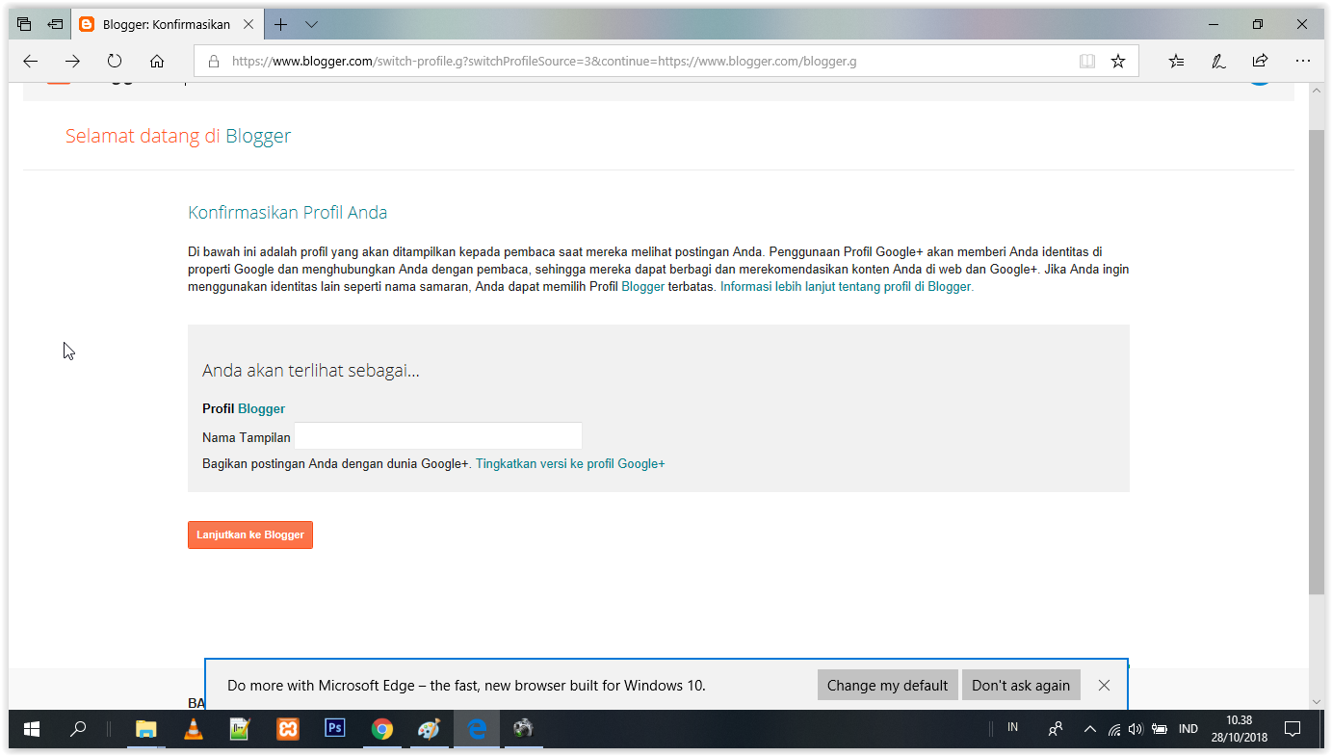1332x756 pixels.
Task: Go back to the previous page
Action: (x=30, y=61)
